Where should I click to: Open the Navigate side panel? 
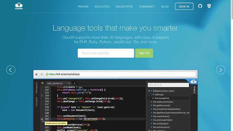(36, 102)
